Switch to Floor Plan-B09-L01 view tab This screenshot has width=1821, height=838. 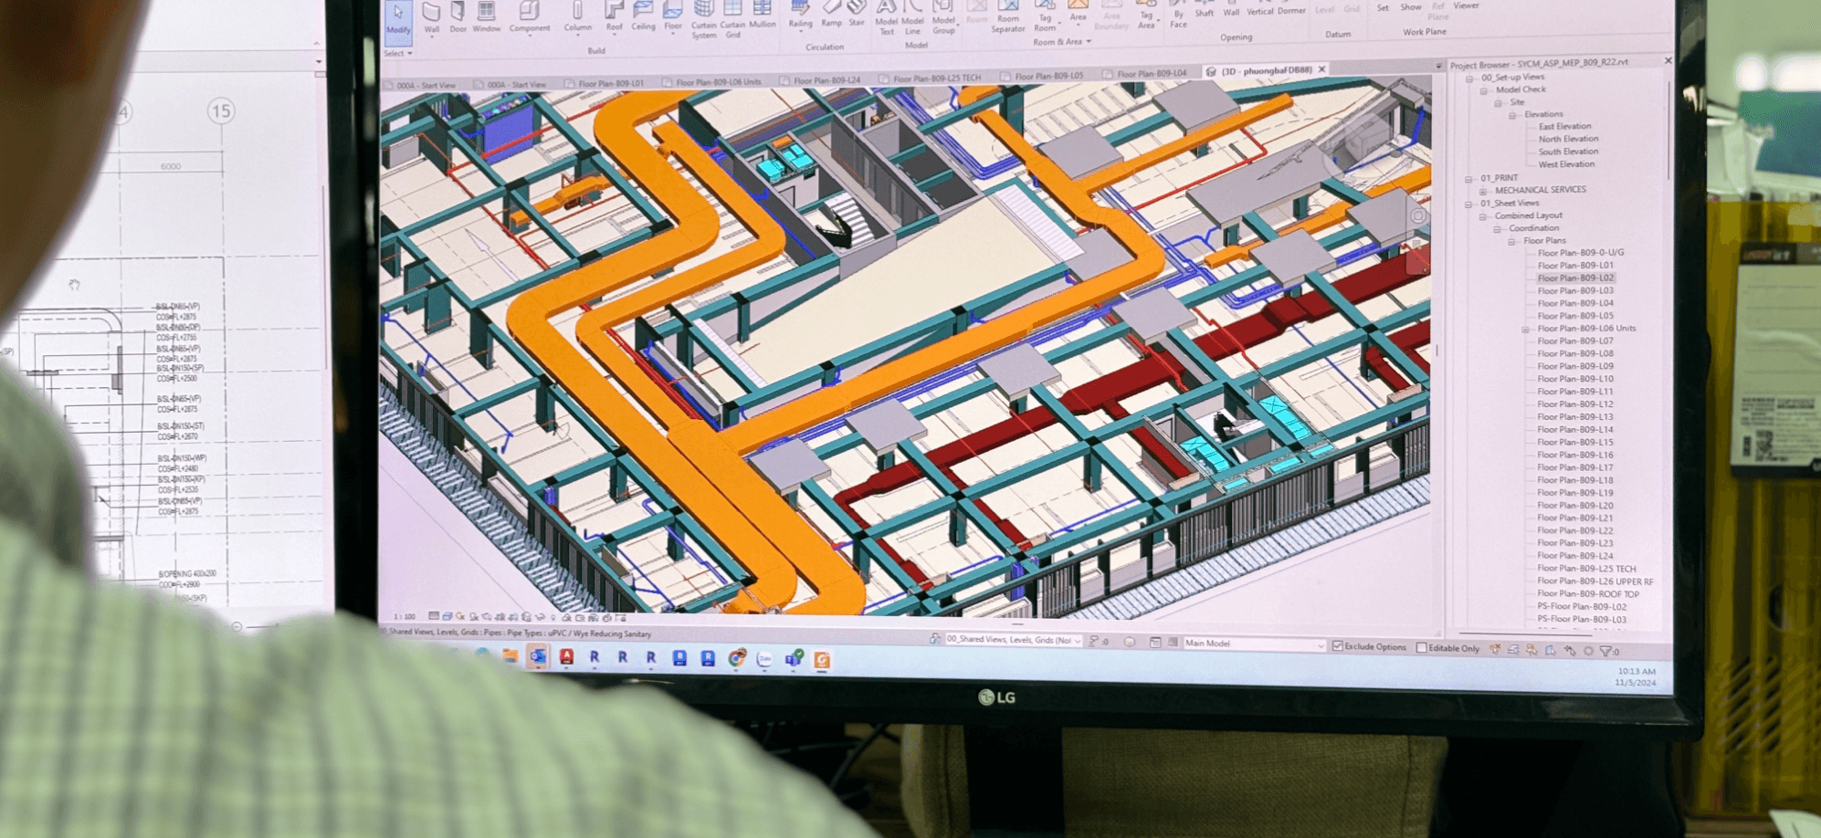[605, 83]
